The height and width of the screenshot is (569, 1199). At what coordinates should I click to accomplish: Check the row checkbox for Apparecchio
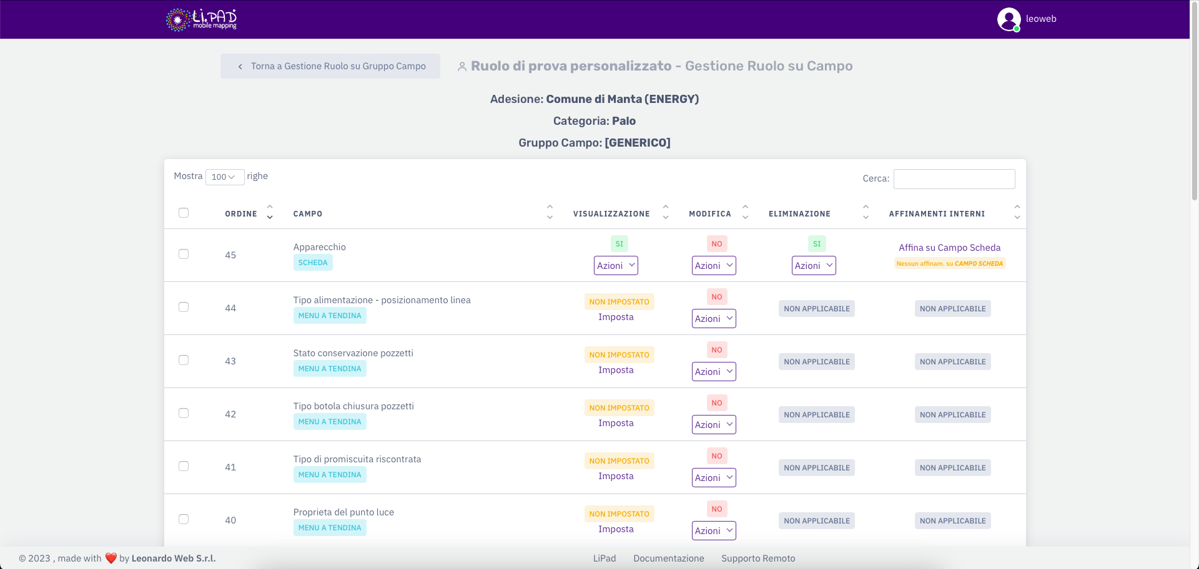coord(184,254)
